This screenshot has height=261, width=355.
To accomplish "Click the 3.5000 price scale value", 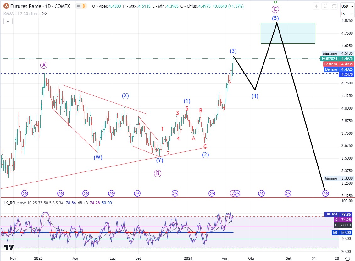I will pos(347,158).
